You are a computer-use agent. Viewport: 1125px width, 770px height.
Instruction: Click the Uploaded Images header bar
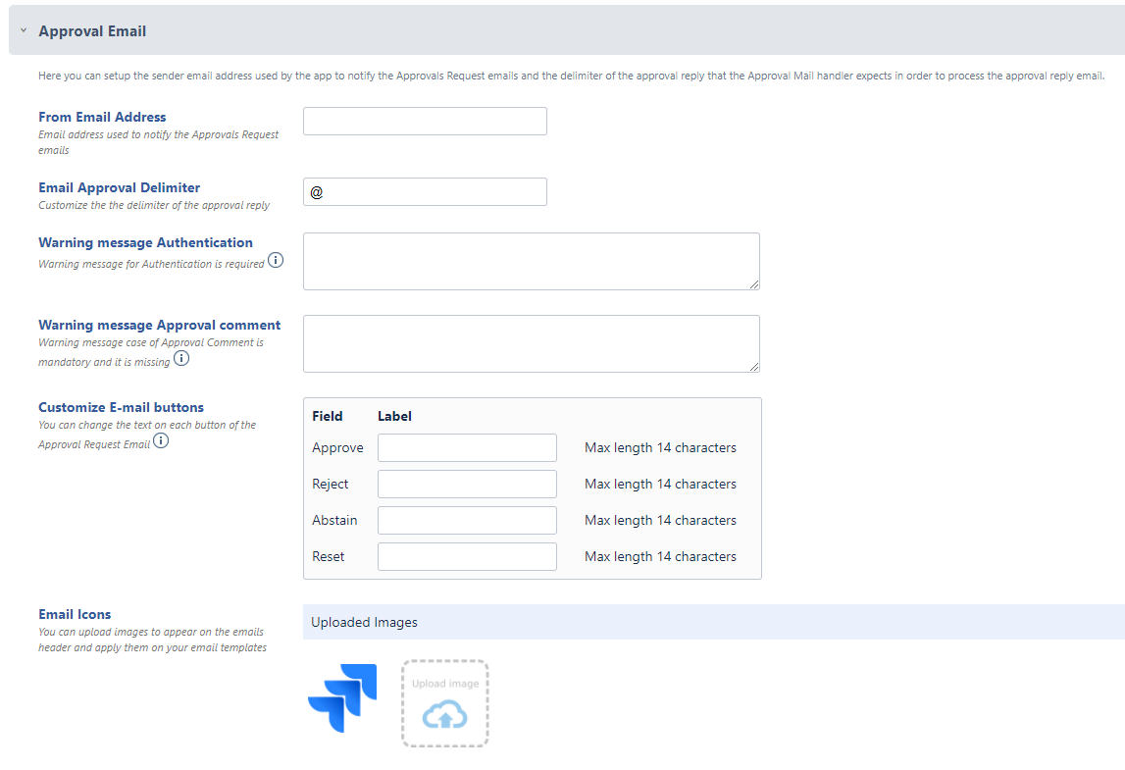[x=713, y=622]
